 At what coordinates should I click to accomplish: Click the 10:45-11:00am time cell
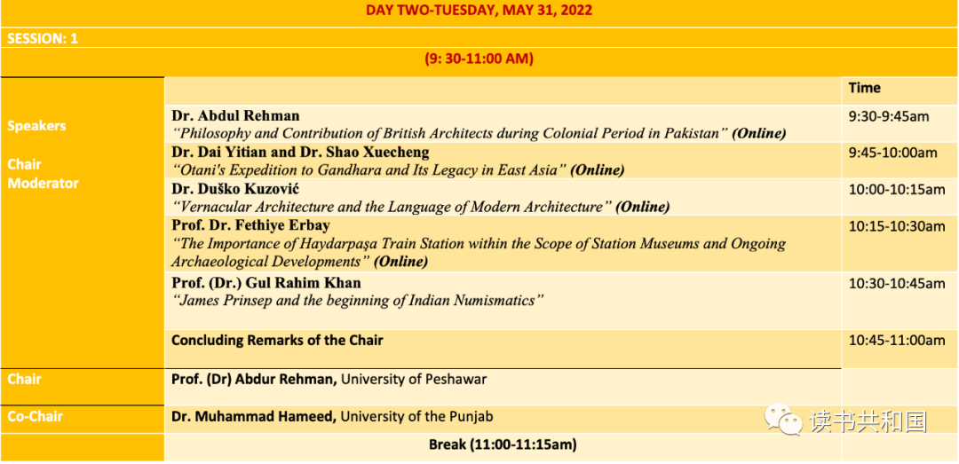(x=897, y=340)
